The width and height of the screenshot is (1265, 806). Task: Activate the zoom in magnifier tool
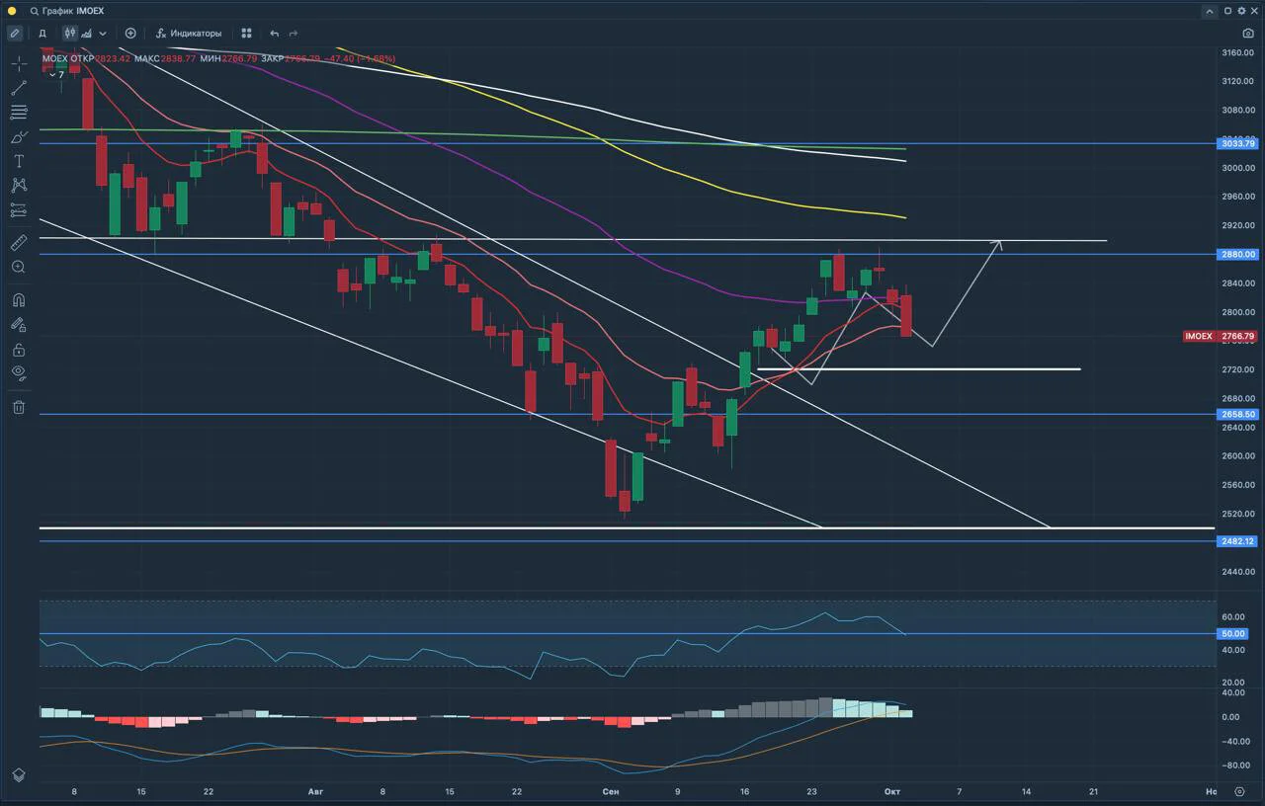click(18, 267)
